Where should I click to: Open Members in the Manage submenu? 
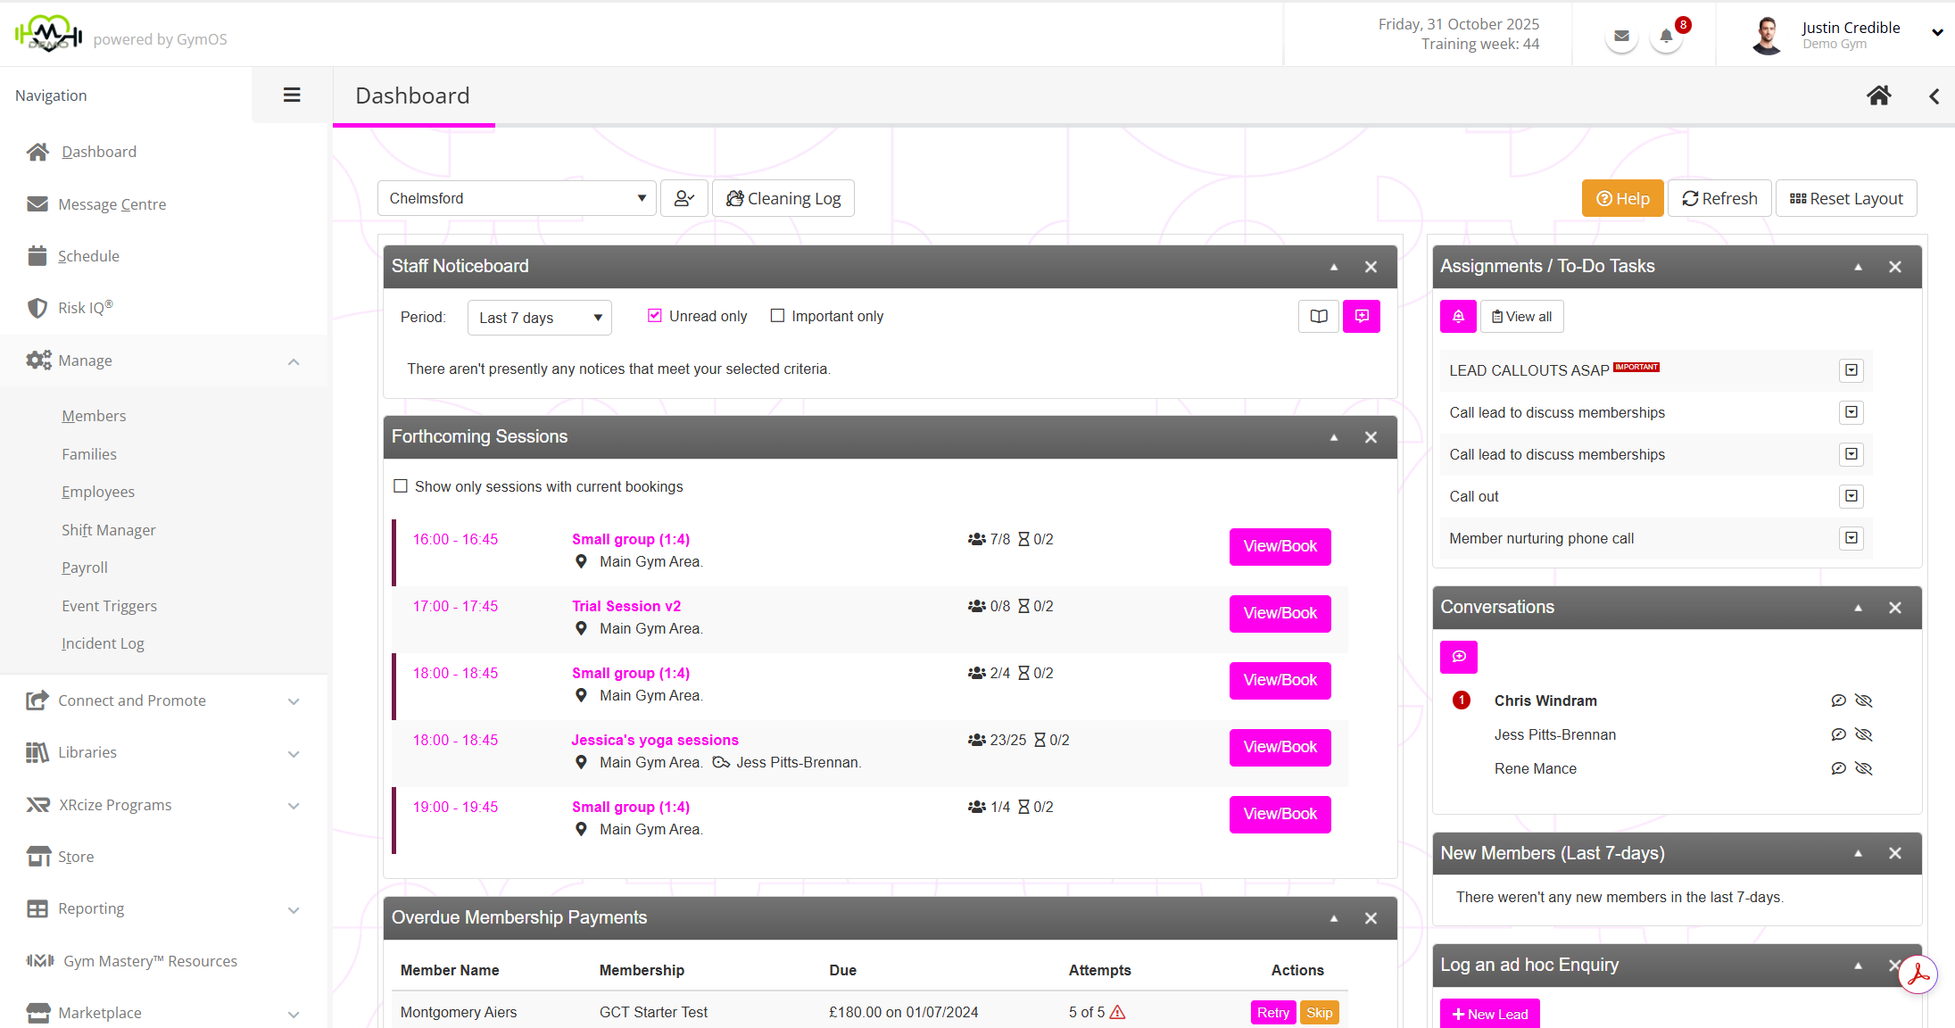[94, 416]
